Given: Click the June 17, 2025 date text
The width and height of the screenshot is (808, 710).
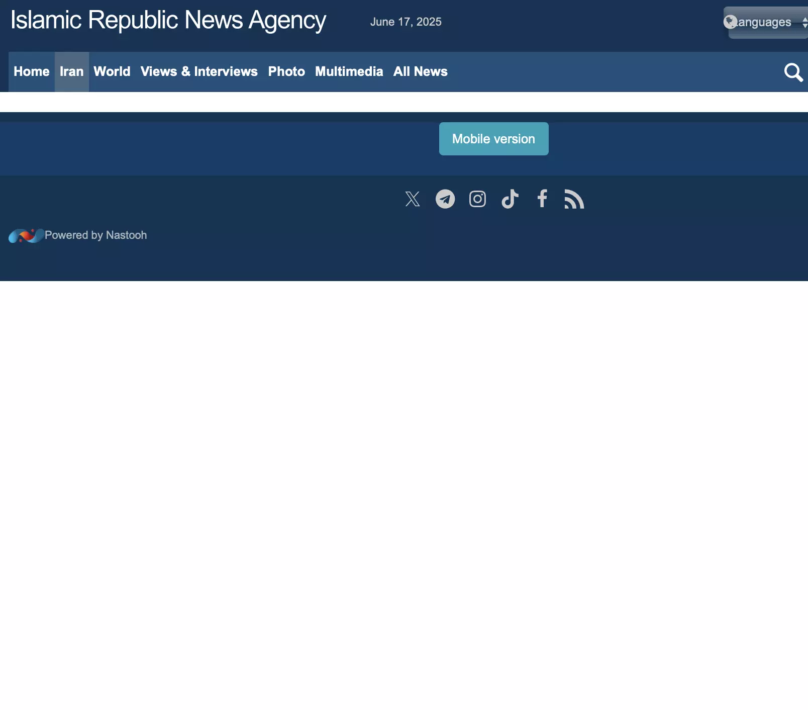Looking at the screenshot, I should click(406, 22).
